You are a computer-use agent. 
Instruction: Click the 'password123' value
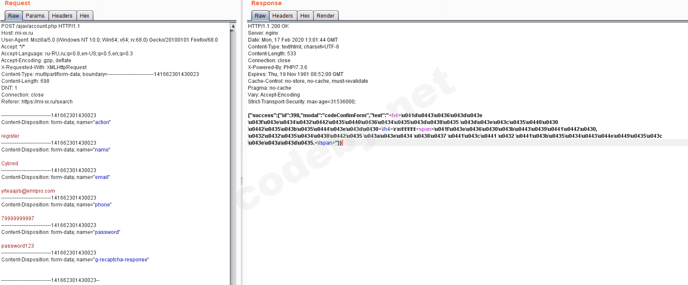pos(18,246)
